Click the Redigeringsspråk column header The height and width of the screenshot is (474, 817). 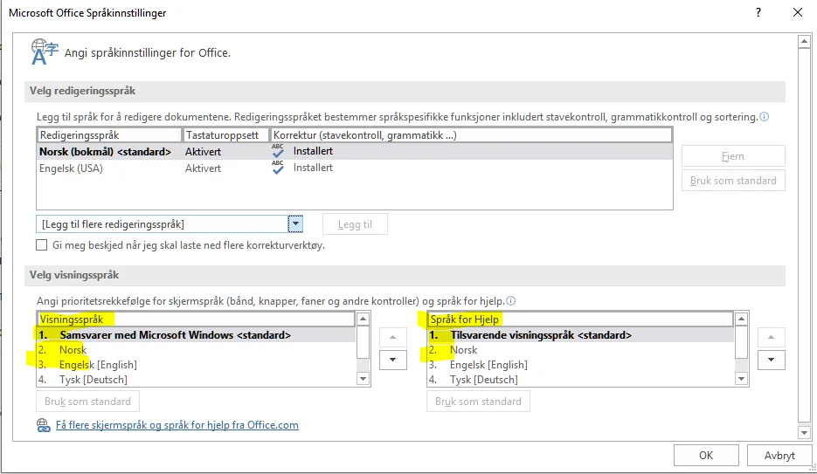(109, 135)
